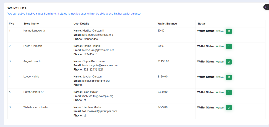Toggle wallet status for Peter Abshire Sr.
Screen dimensions: 269x127
coord(229,92)
